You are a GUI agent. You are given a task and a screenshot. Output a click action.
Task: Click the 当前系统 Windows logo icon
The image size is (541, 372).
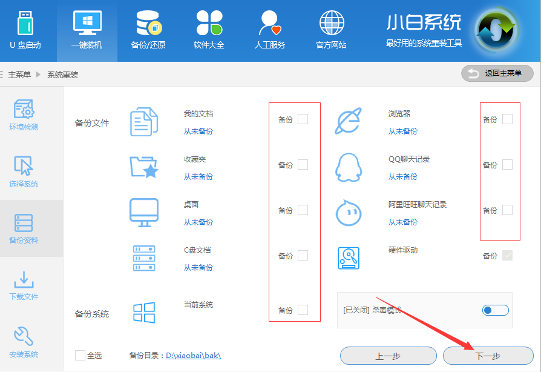(144, 313)
